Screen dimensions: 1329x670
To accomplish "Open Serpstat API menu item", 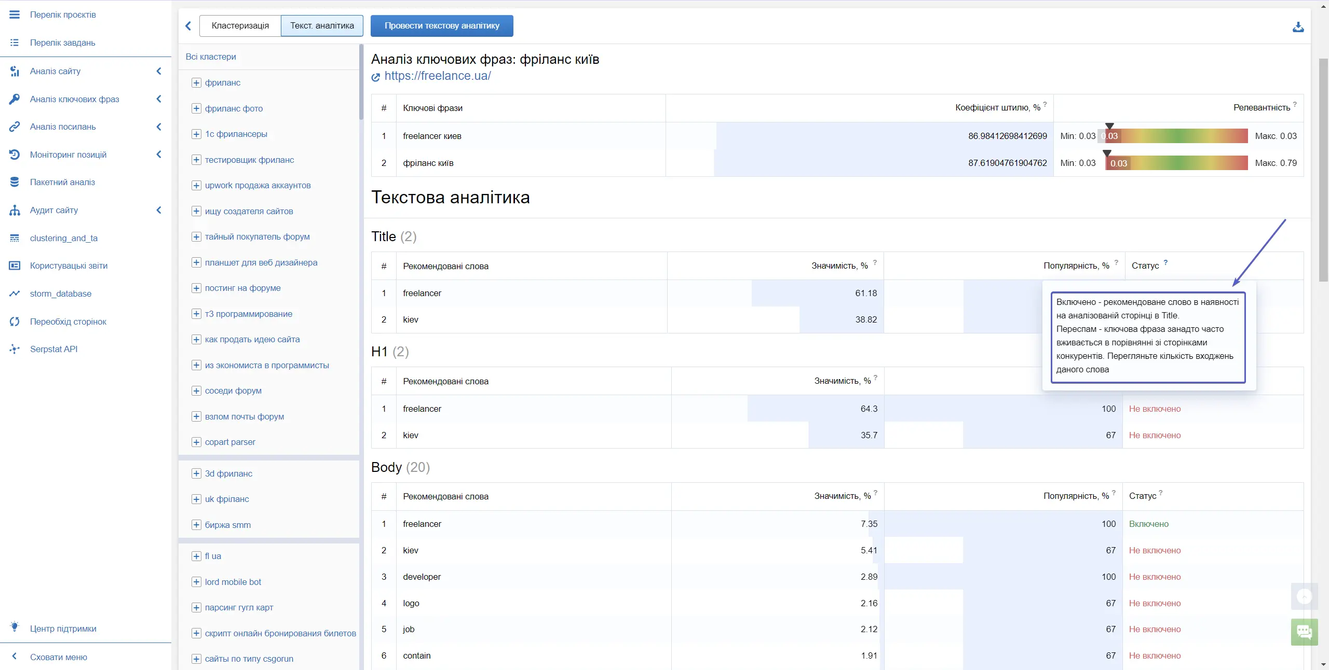I will 53,349.
